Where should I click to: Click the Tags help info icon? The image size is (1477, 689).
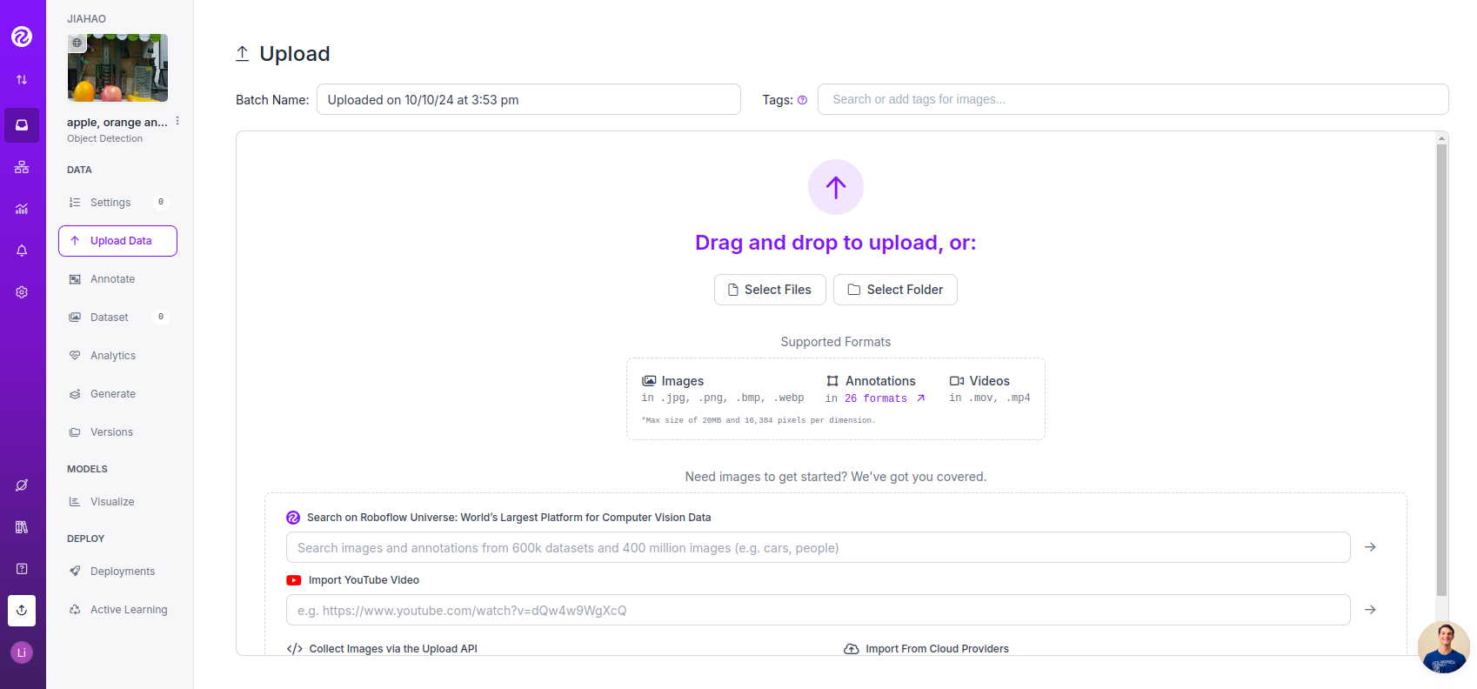tap(802, 100)
